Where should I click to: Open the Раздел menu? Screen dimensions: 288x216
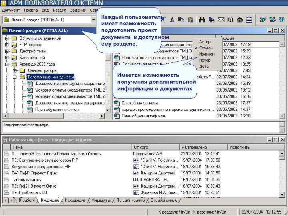59,10
